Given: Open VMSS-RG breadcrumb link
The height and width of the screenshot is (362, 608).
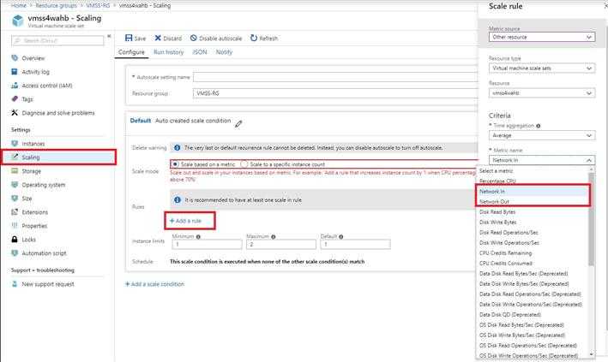Looking at the screenshot, I should [98, 5].
